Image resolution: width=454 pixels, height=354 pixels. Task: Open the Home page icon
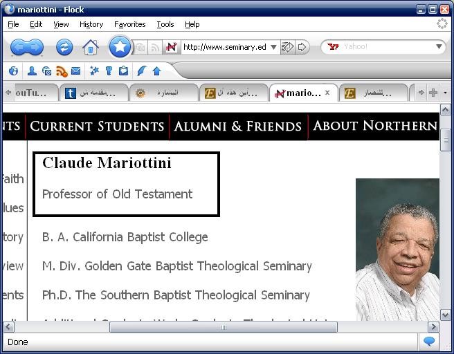(x=91, y=47)
